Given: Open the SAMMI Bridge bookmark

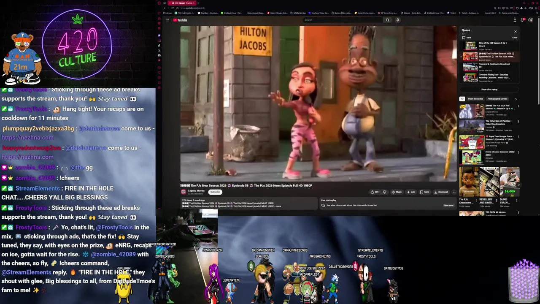Looking at the screenshot, I should [298, 13].
